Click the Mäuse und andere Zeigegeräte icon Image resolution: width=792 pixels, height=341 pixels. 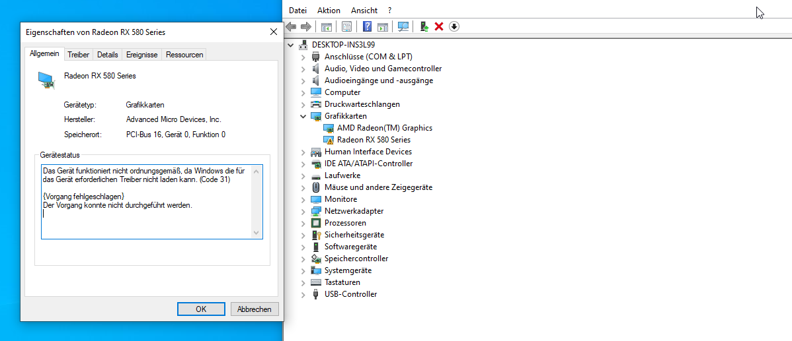(316, 187)
